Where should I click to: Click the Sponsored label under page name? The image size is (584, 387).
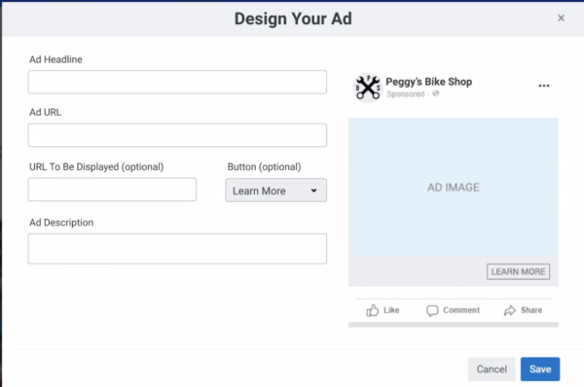[405, 94]
